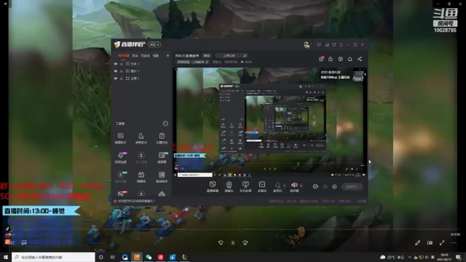Open 房管助手 tool in toolbox
Screen dimensions: 466x262
141,138
